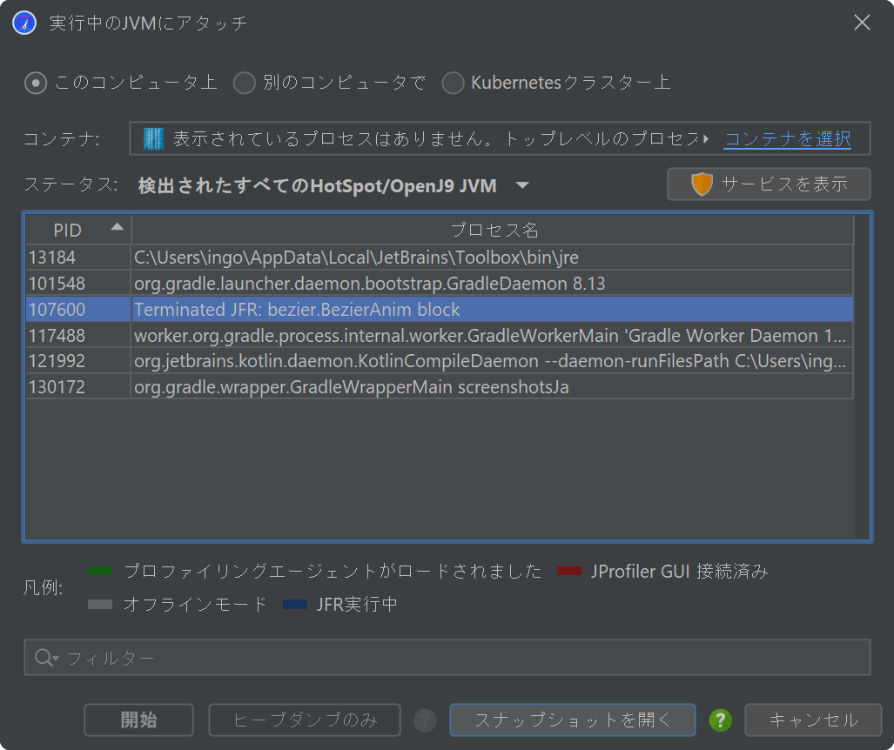Click the green profiling agent legend swatch
Screen dimensions: 894x750
100,571
